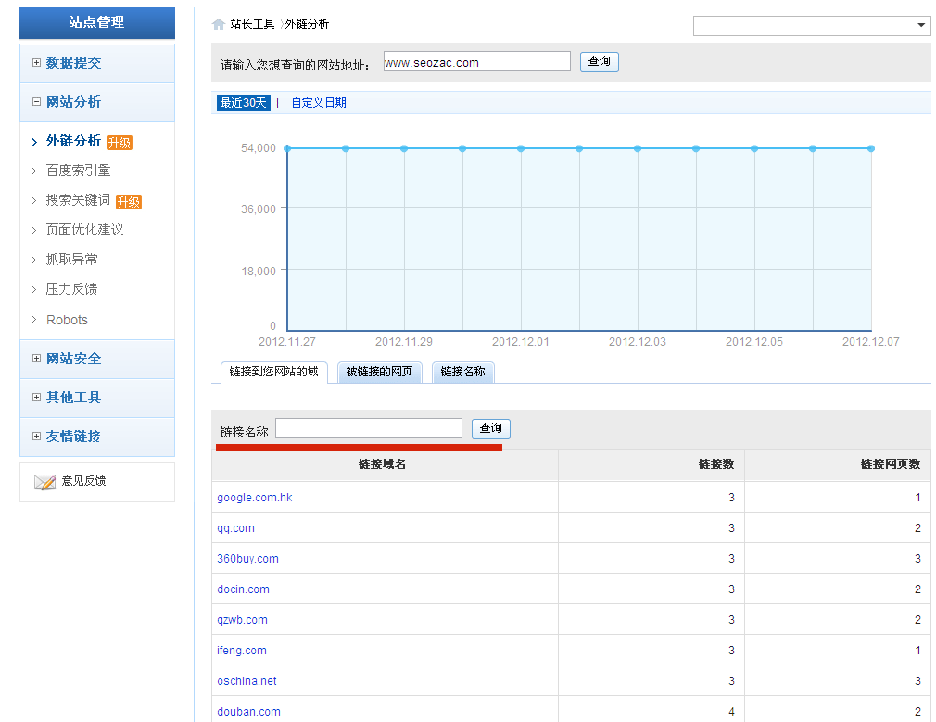Image resolution: width=936 pixels, height=722 pixels.
Task: Click the 查询 button beside 链接名称 field
Action: click(x=490, y=429)
